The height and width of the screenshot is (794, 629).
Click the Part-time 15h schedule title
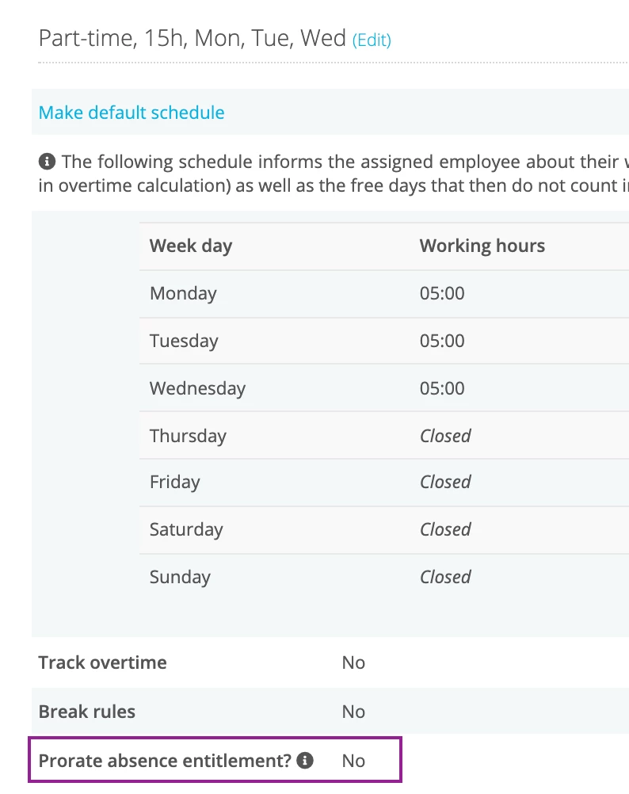point(193,39)
